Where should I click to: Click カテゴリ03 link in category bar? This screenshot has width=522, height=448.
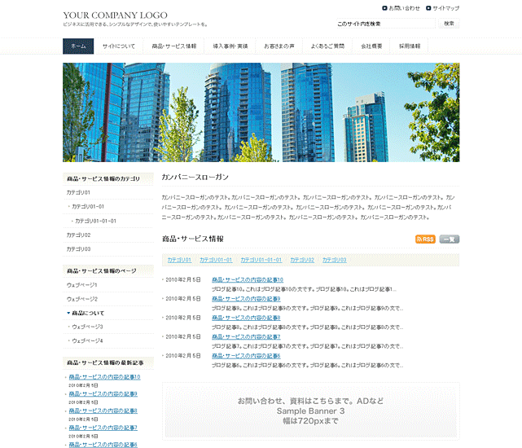[x=334, y=260]
